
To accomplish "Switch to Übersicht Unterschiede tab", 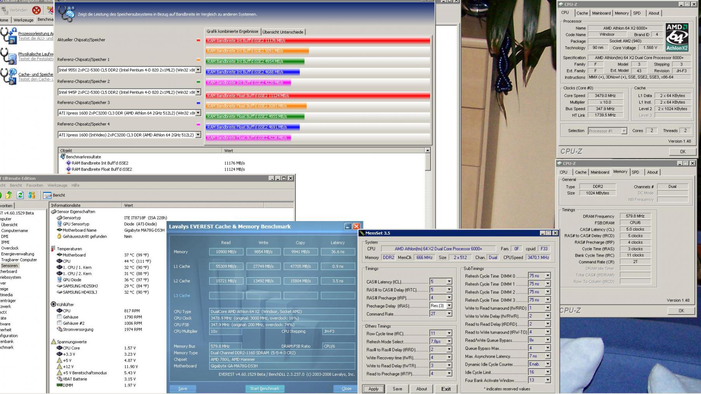I will pyautogui.click(x=283, y=32).
